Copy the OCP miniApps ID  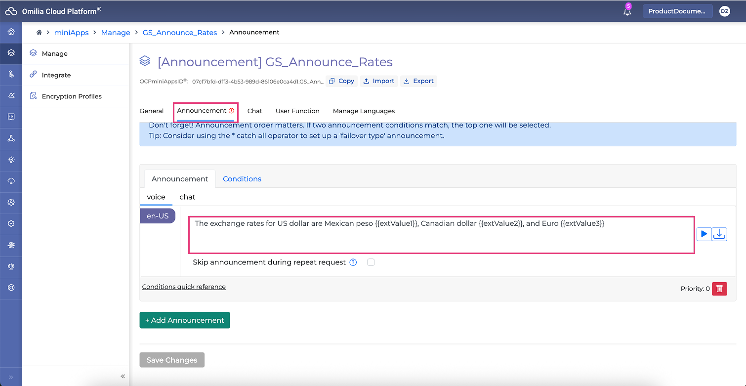pos(341,81)
